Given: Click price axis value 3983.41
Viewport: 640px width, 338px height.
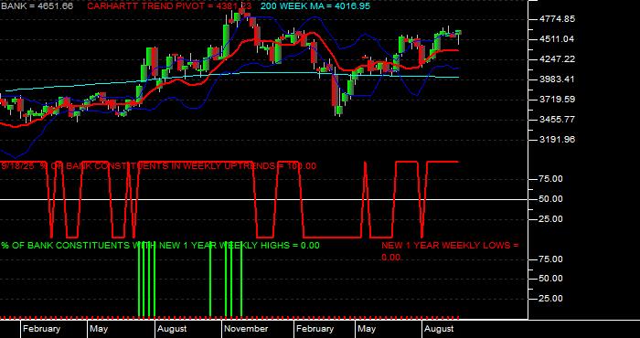Looking at the screenshot, I should tap(557, 79).
